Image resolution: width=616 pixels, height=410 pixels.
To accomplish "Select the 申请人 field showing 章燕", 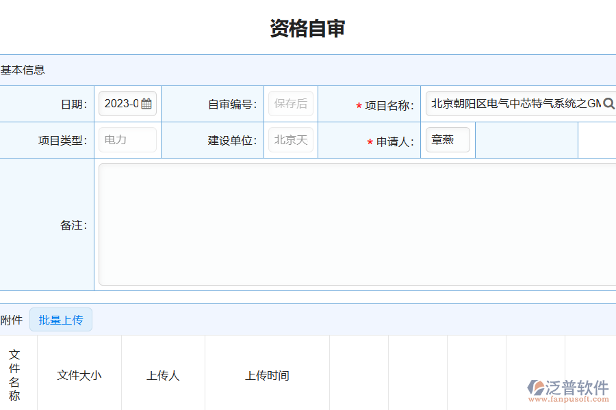I will click(448, 140).
